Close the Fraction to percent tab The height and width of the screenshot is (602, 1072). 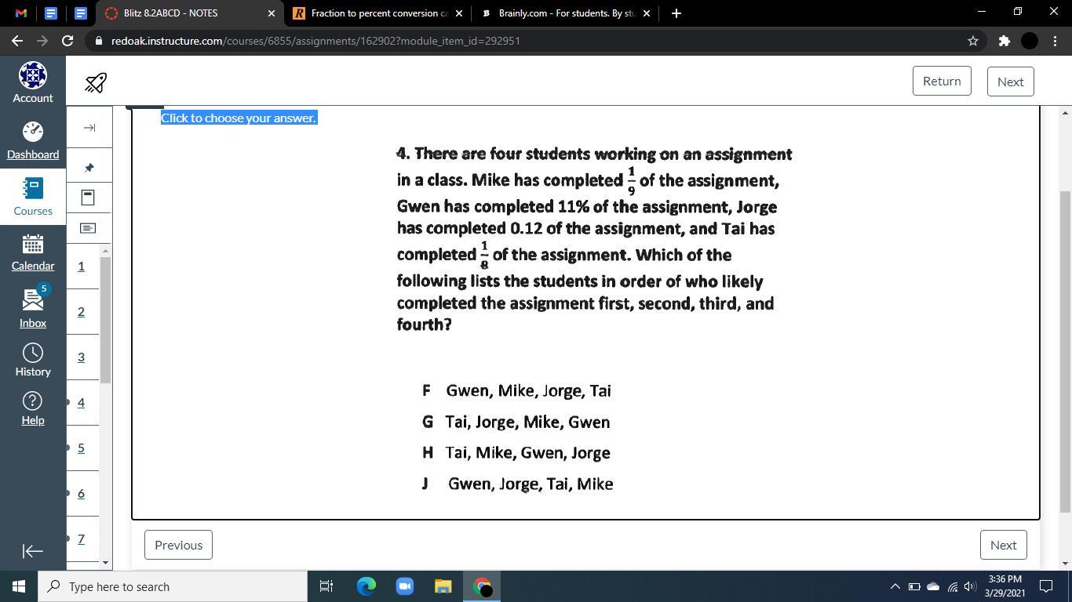point(459,13)
